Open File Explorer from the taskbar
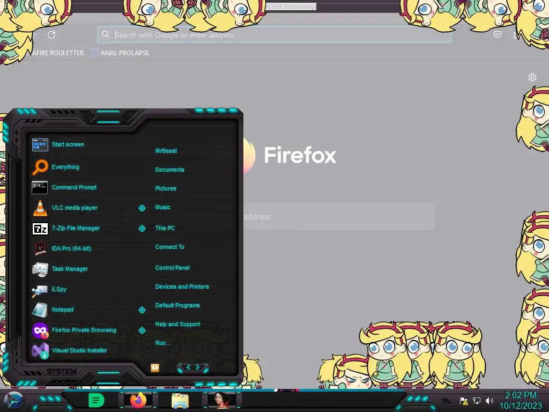Viewport: 549px width, 412px height. (180, 401)
